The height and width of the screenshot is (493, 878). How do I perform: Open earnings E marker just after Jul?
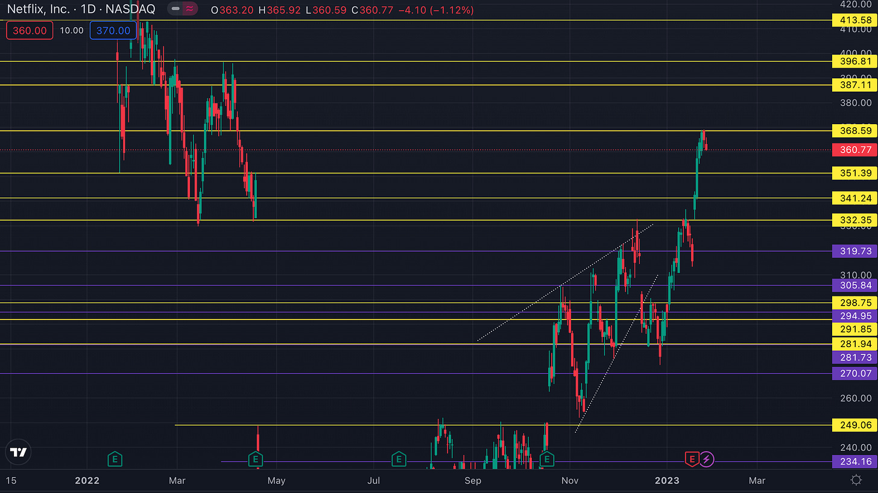click(398, 460)
